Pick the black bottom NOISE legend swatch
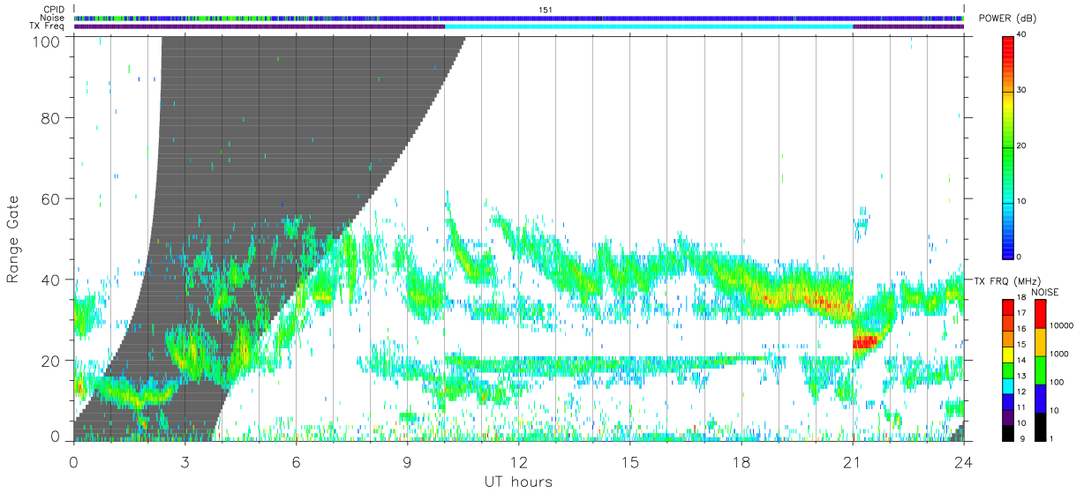 pyautogui.click(x=1041, y=427)
